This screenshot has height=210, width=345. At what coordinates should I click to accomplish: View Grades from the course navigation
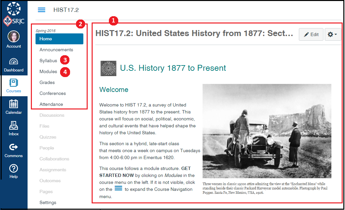point(47,82)
